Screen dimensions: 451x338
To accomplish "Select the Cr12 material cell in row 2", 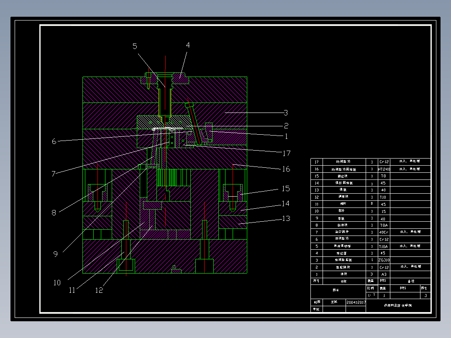I will click(x=384, y=267).
